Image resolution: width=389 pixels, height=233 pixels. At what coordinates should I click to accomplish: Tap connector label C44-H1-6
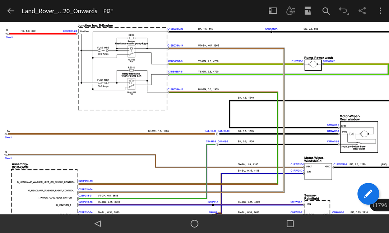pos(211,141)
